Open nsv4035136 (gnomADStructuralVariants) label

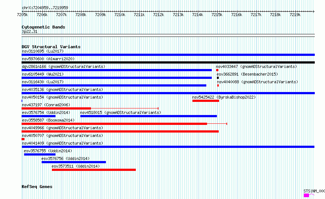[62, 89]
